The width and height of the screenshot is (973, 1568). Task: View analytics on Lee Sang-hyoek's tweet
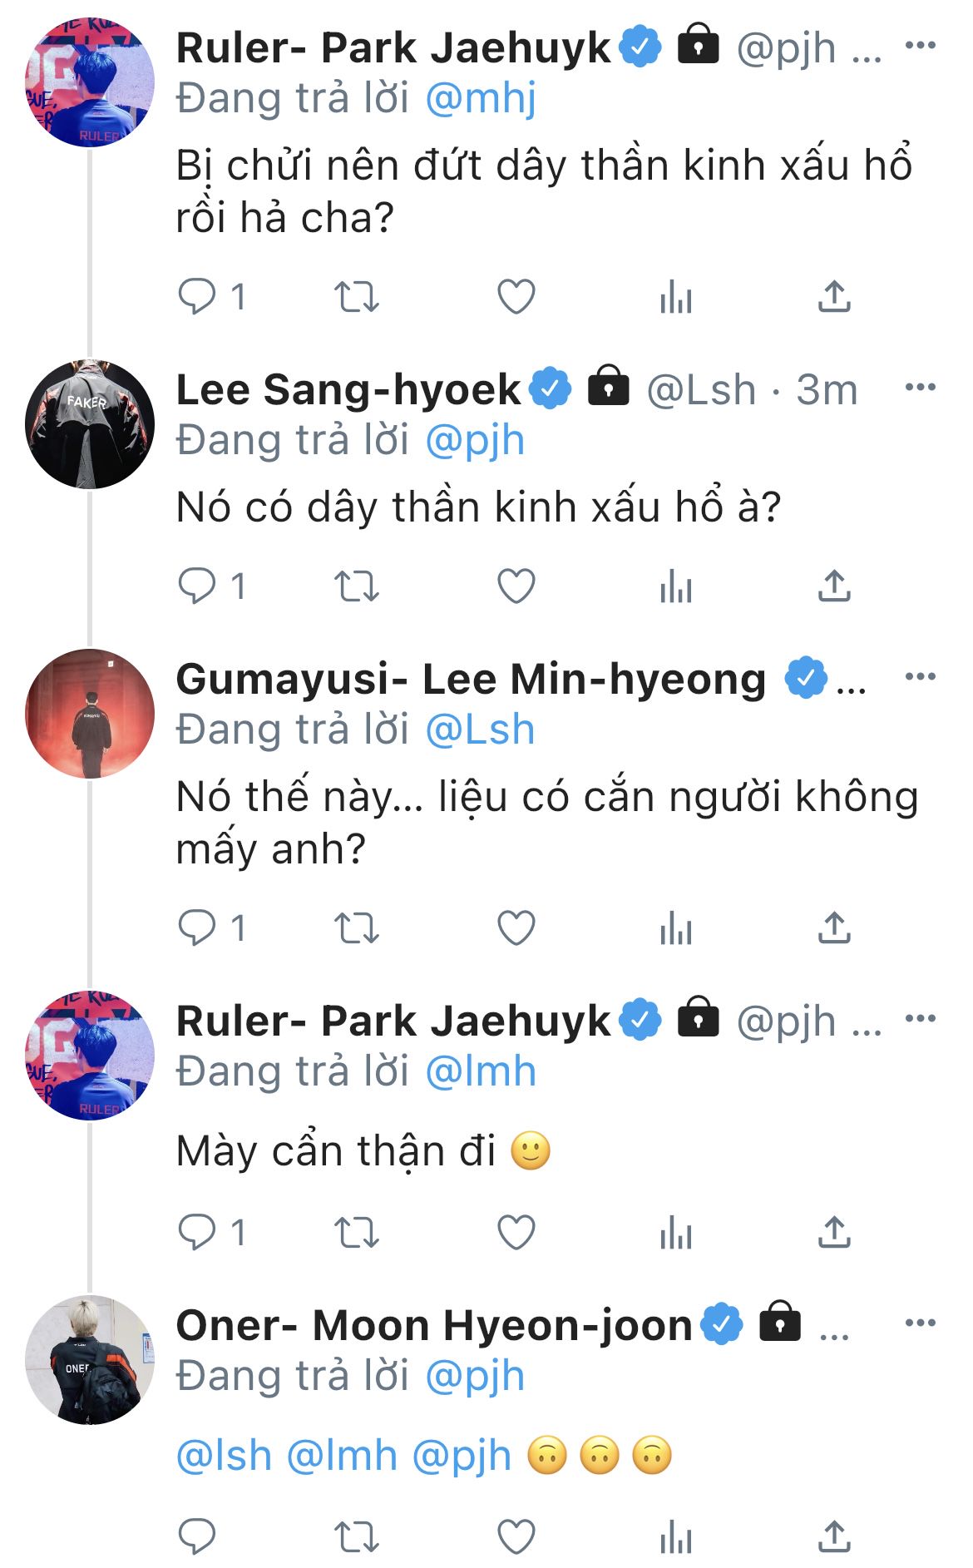tap(675, 586)
